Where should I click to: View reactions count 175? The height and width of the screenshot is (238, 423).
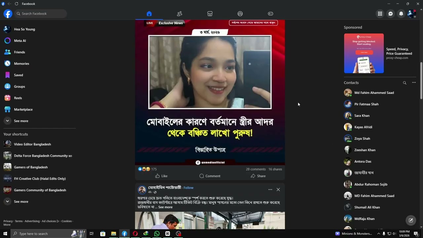[x=154, y=169]
